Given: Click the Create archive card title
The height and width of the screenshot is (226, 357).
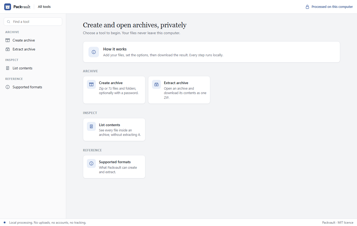Looking at the screenshot, I should 111,83.
